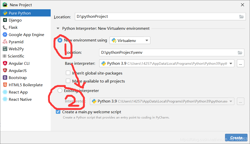Click the ellipsis beside Base interpreter
250x144 pixels.
[240, 63]
